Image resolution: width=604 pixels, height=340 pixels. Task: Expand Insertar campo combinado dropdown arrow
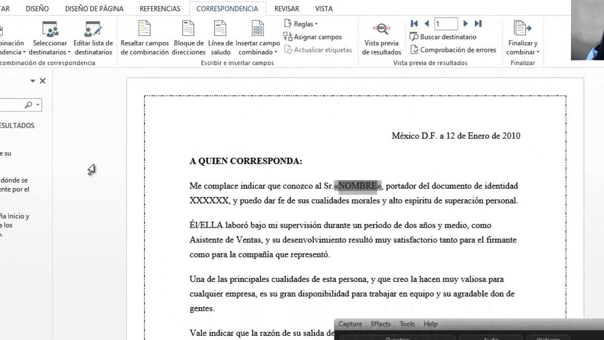pyautogui.click(x=276, y=52)
